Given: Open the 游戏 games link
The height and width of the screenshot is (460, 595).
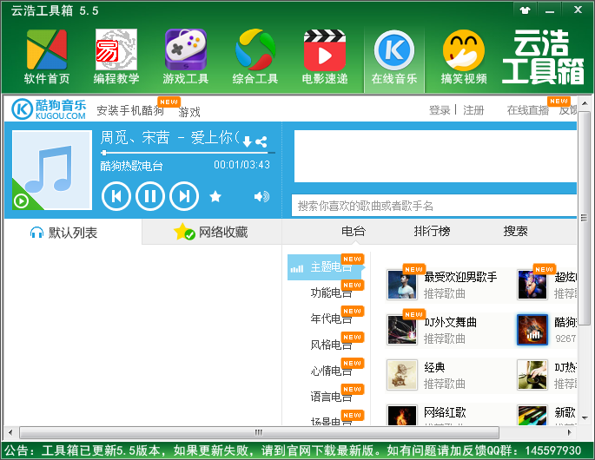Looking at the screenshot, I should pyautogui.click(x=189, y=112).
